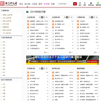Open 奇幻 category in sidebar
101x101 pixels.
4,45
